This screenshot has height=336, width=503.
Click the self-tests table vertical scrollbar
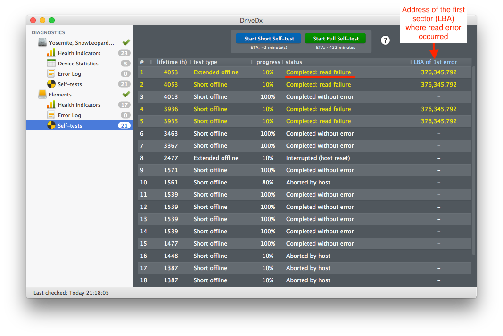point(474,160)
